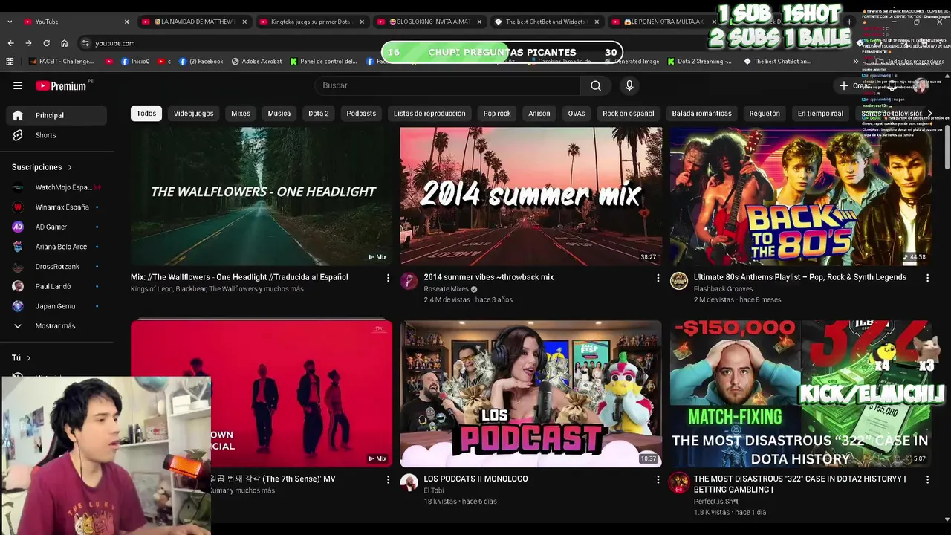This screenshot has width=951, height=535.
Task: Open the Adobe Acrobat bookmark
Action: pyautogui.click(x=256, y=62)
